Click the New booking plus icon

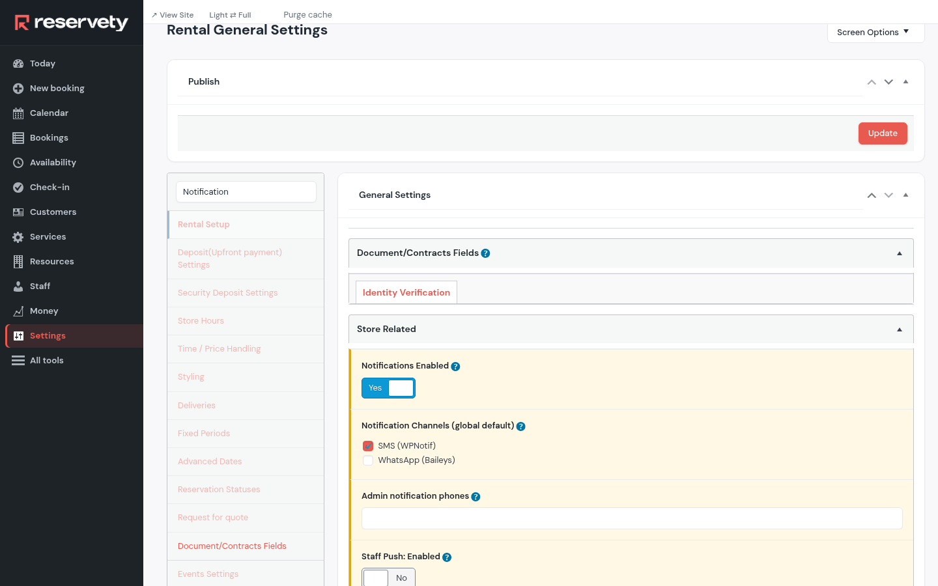click(x=18, y=89)
